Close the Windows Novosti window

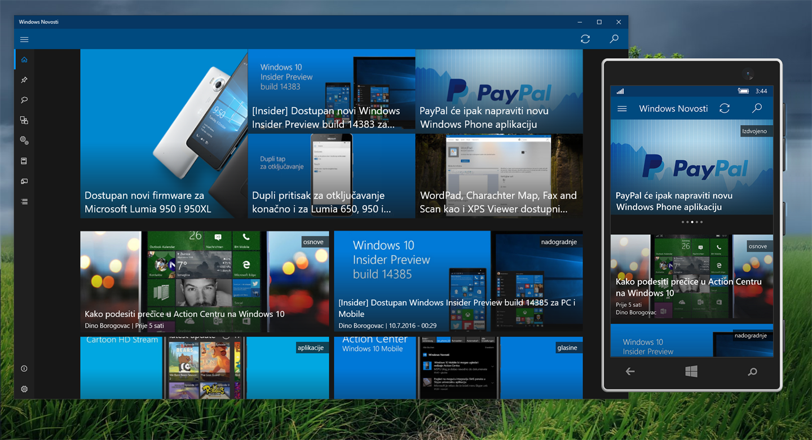coord(619,22)
